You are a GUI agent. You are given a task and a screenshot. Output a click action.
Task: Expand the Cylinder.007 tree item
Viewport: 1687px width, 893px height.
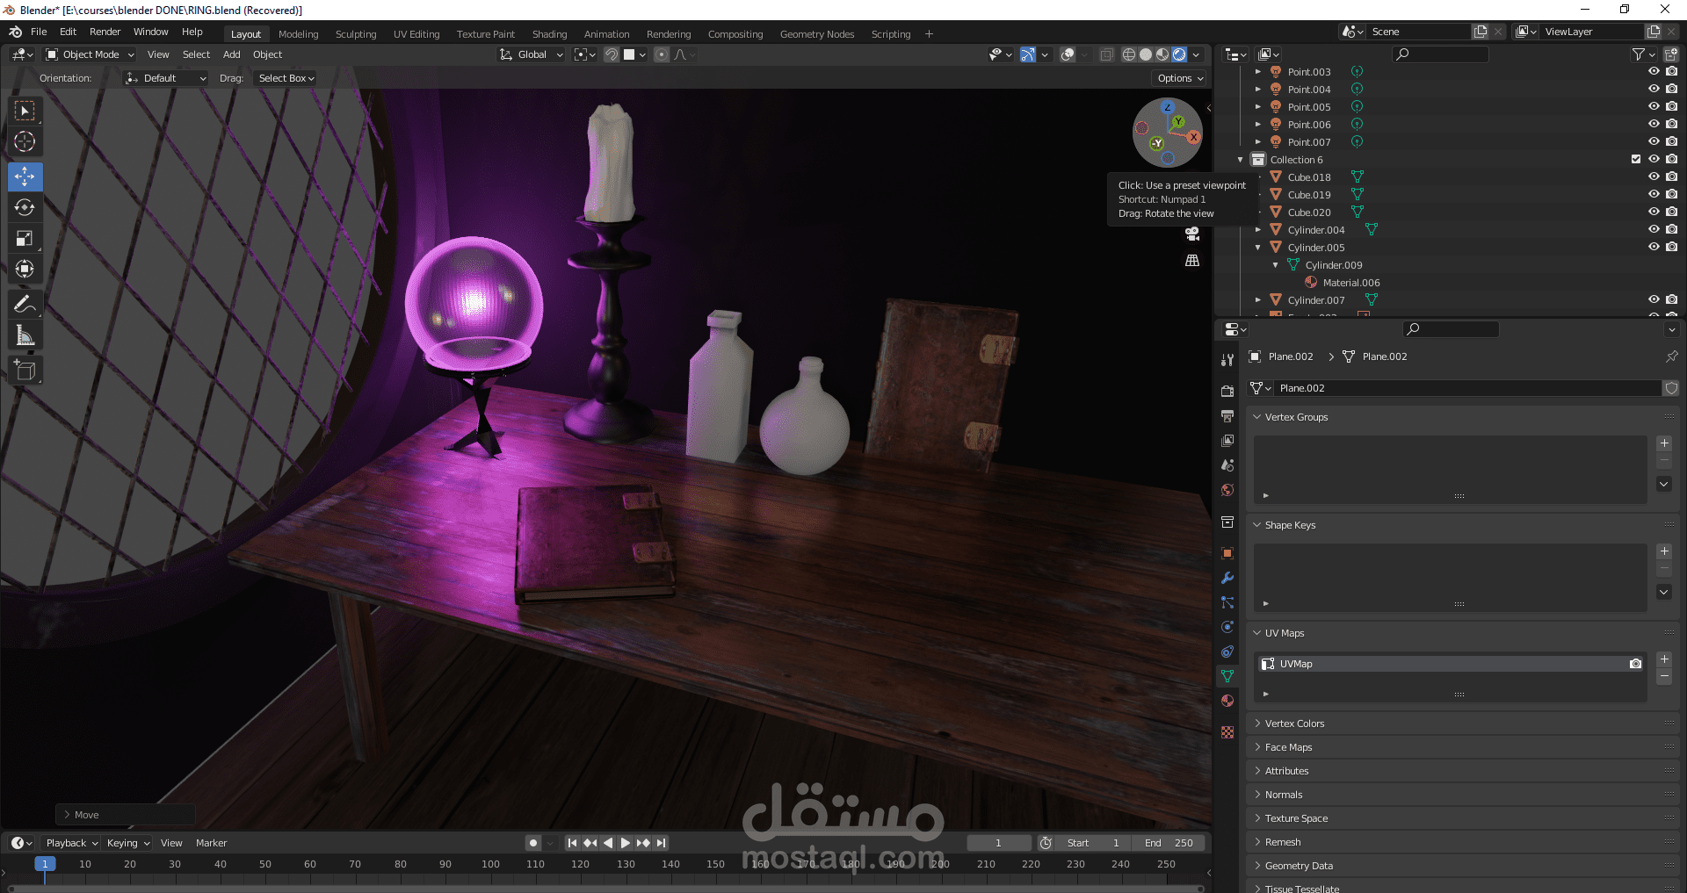click(x=1258, y=300)
